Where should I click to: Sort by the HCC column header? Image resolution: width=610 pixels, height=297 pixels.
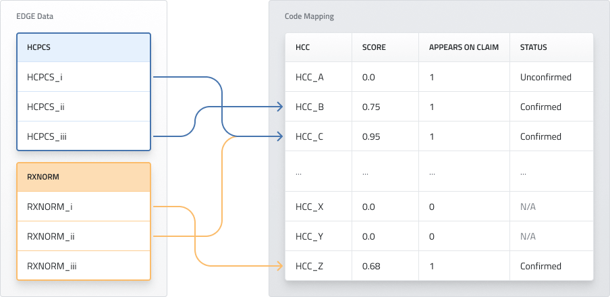click(x=302, y=48)
